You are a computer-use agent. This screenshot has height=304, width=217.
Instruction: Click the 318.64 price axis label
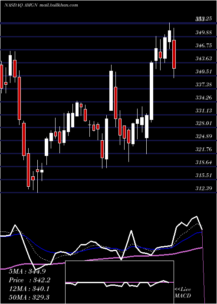click(204, 162)
